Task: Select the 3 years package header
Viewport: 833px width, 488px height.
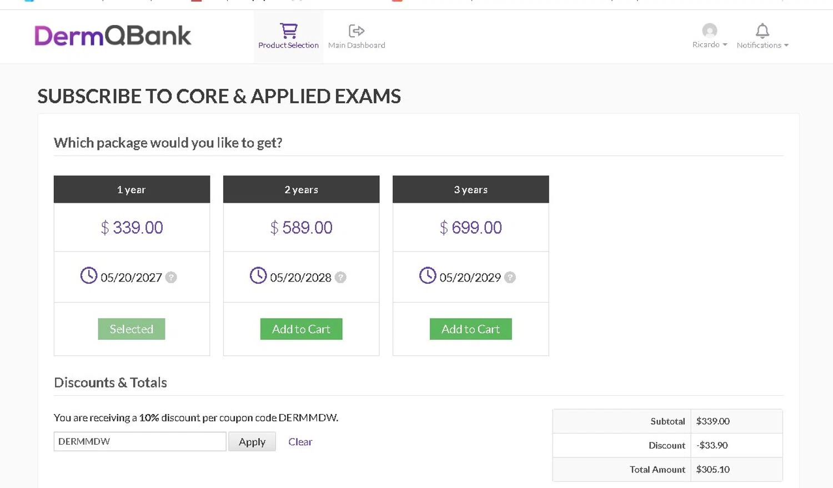Action: point(470,189)
